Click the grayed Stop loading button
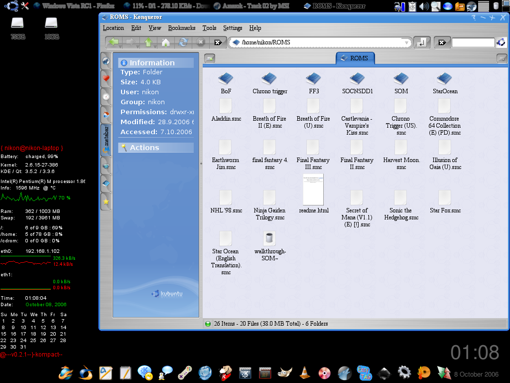This screenshot has height=383, width=510. pyautogui.click(x=201, y=42)
